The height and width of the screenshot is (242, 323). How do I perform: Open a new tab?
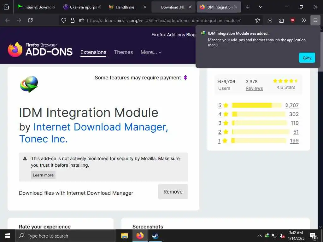click(248, 7)
